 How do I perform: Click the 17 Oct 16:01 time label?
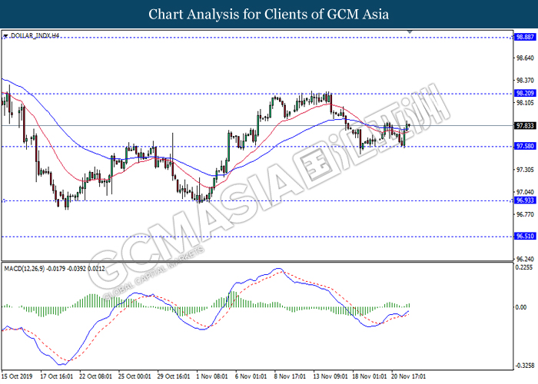(57, 376)
